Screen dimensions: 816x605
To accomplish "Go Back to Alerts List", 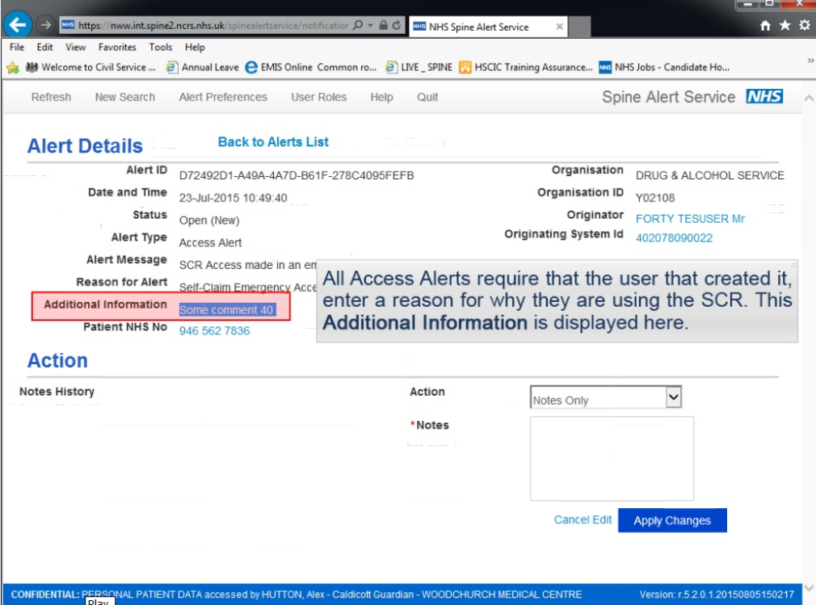I will (273, 141).
